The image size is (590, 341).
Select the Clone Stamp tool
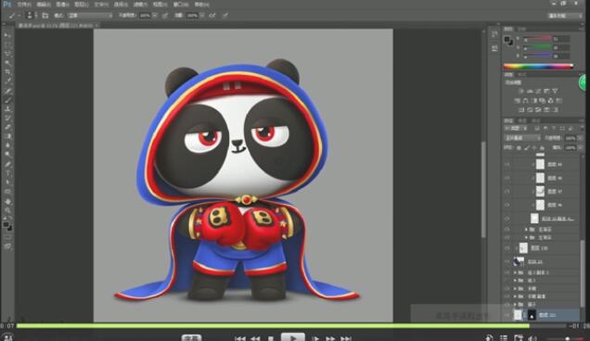point(7,109)
